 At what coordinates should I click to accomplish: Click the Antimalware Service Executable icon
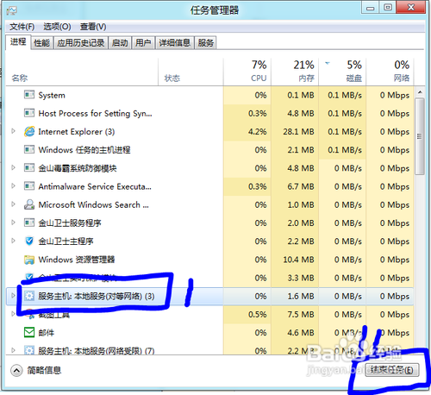coord(29,186)
